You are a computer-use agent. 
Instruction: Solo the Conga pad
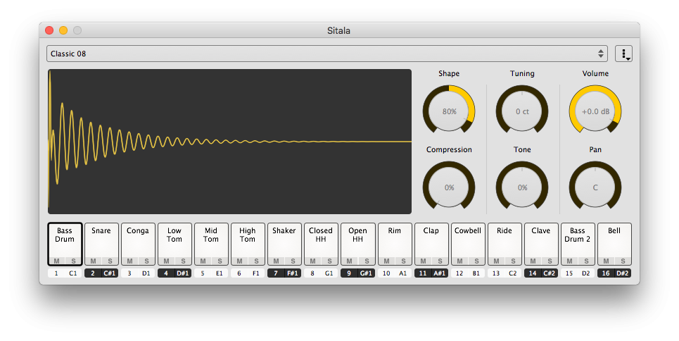click(146, 261)
